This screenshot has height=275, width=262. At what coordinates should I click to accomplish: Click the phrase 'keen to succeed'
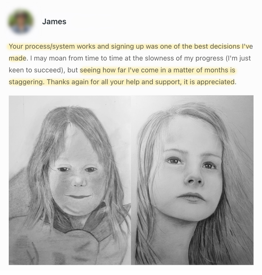[35, 70]
